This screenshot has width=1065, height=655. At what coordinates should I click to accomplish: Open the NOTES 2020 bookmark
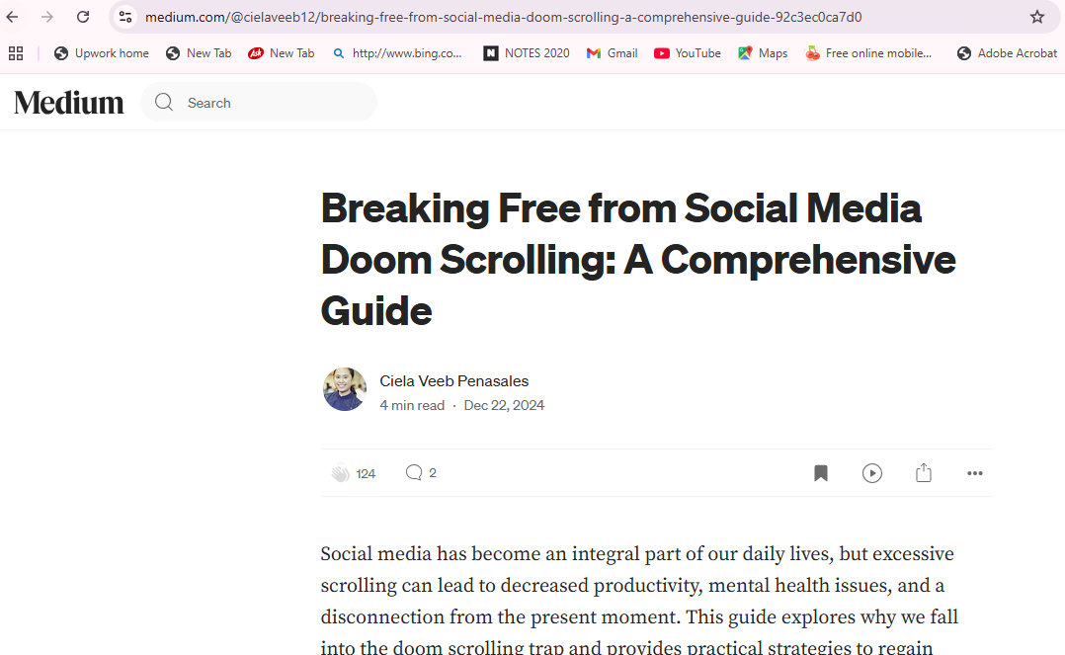click(527, 53)
